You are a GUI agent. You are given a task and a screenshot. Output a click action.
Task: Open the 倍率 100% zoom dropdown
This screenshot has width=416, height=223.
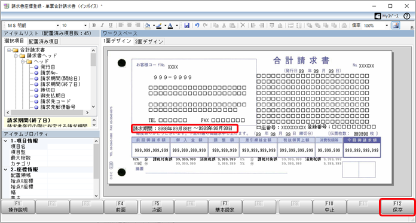click(387, 26)
